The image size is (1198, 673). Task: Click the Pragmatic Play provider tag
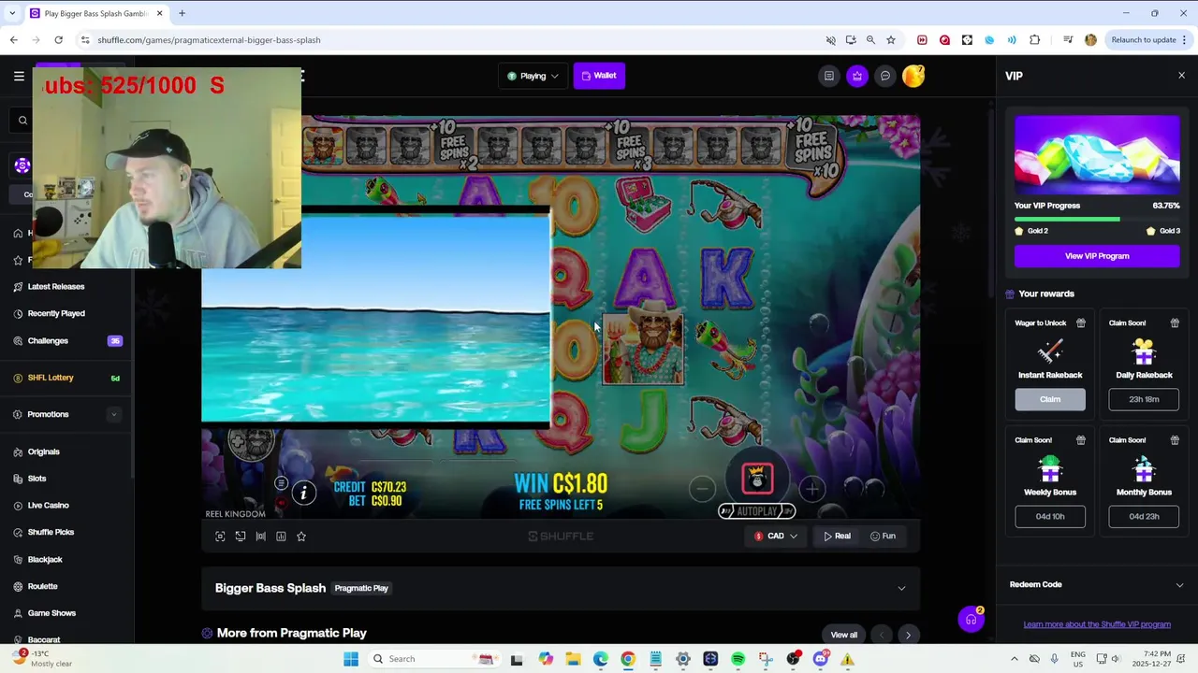click(x=361, y=588)
